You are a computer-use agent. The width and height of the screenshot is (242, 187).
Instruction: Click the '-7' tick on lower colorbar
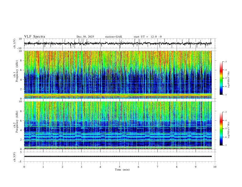click(x=225, y=145)
